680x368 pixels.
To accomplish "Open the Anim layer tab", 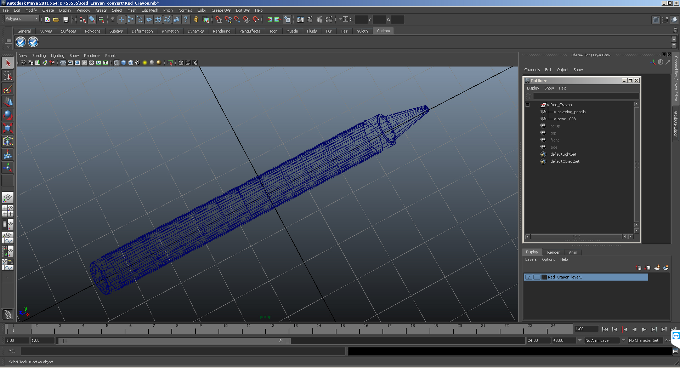I will coord(573,252).
